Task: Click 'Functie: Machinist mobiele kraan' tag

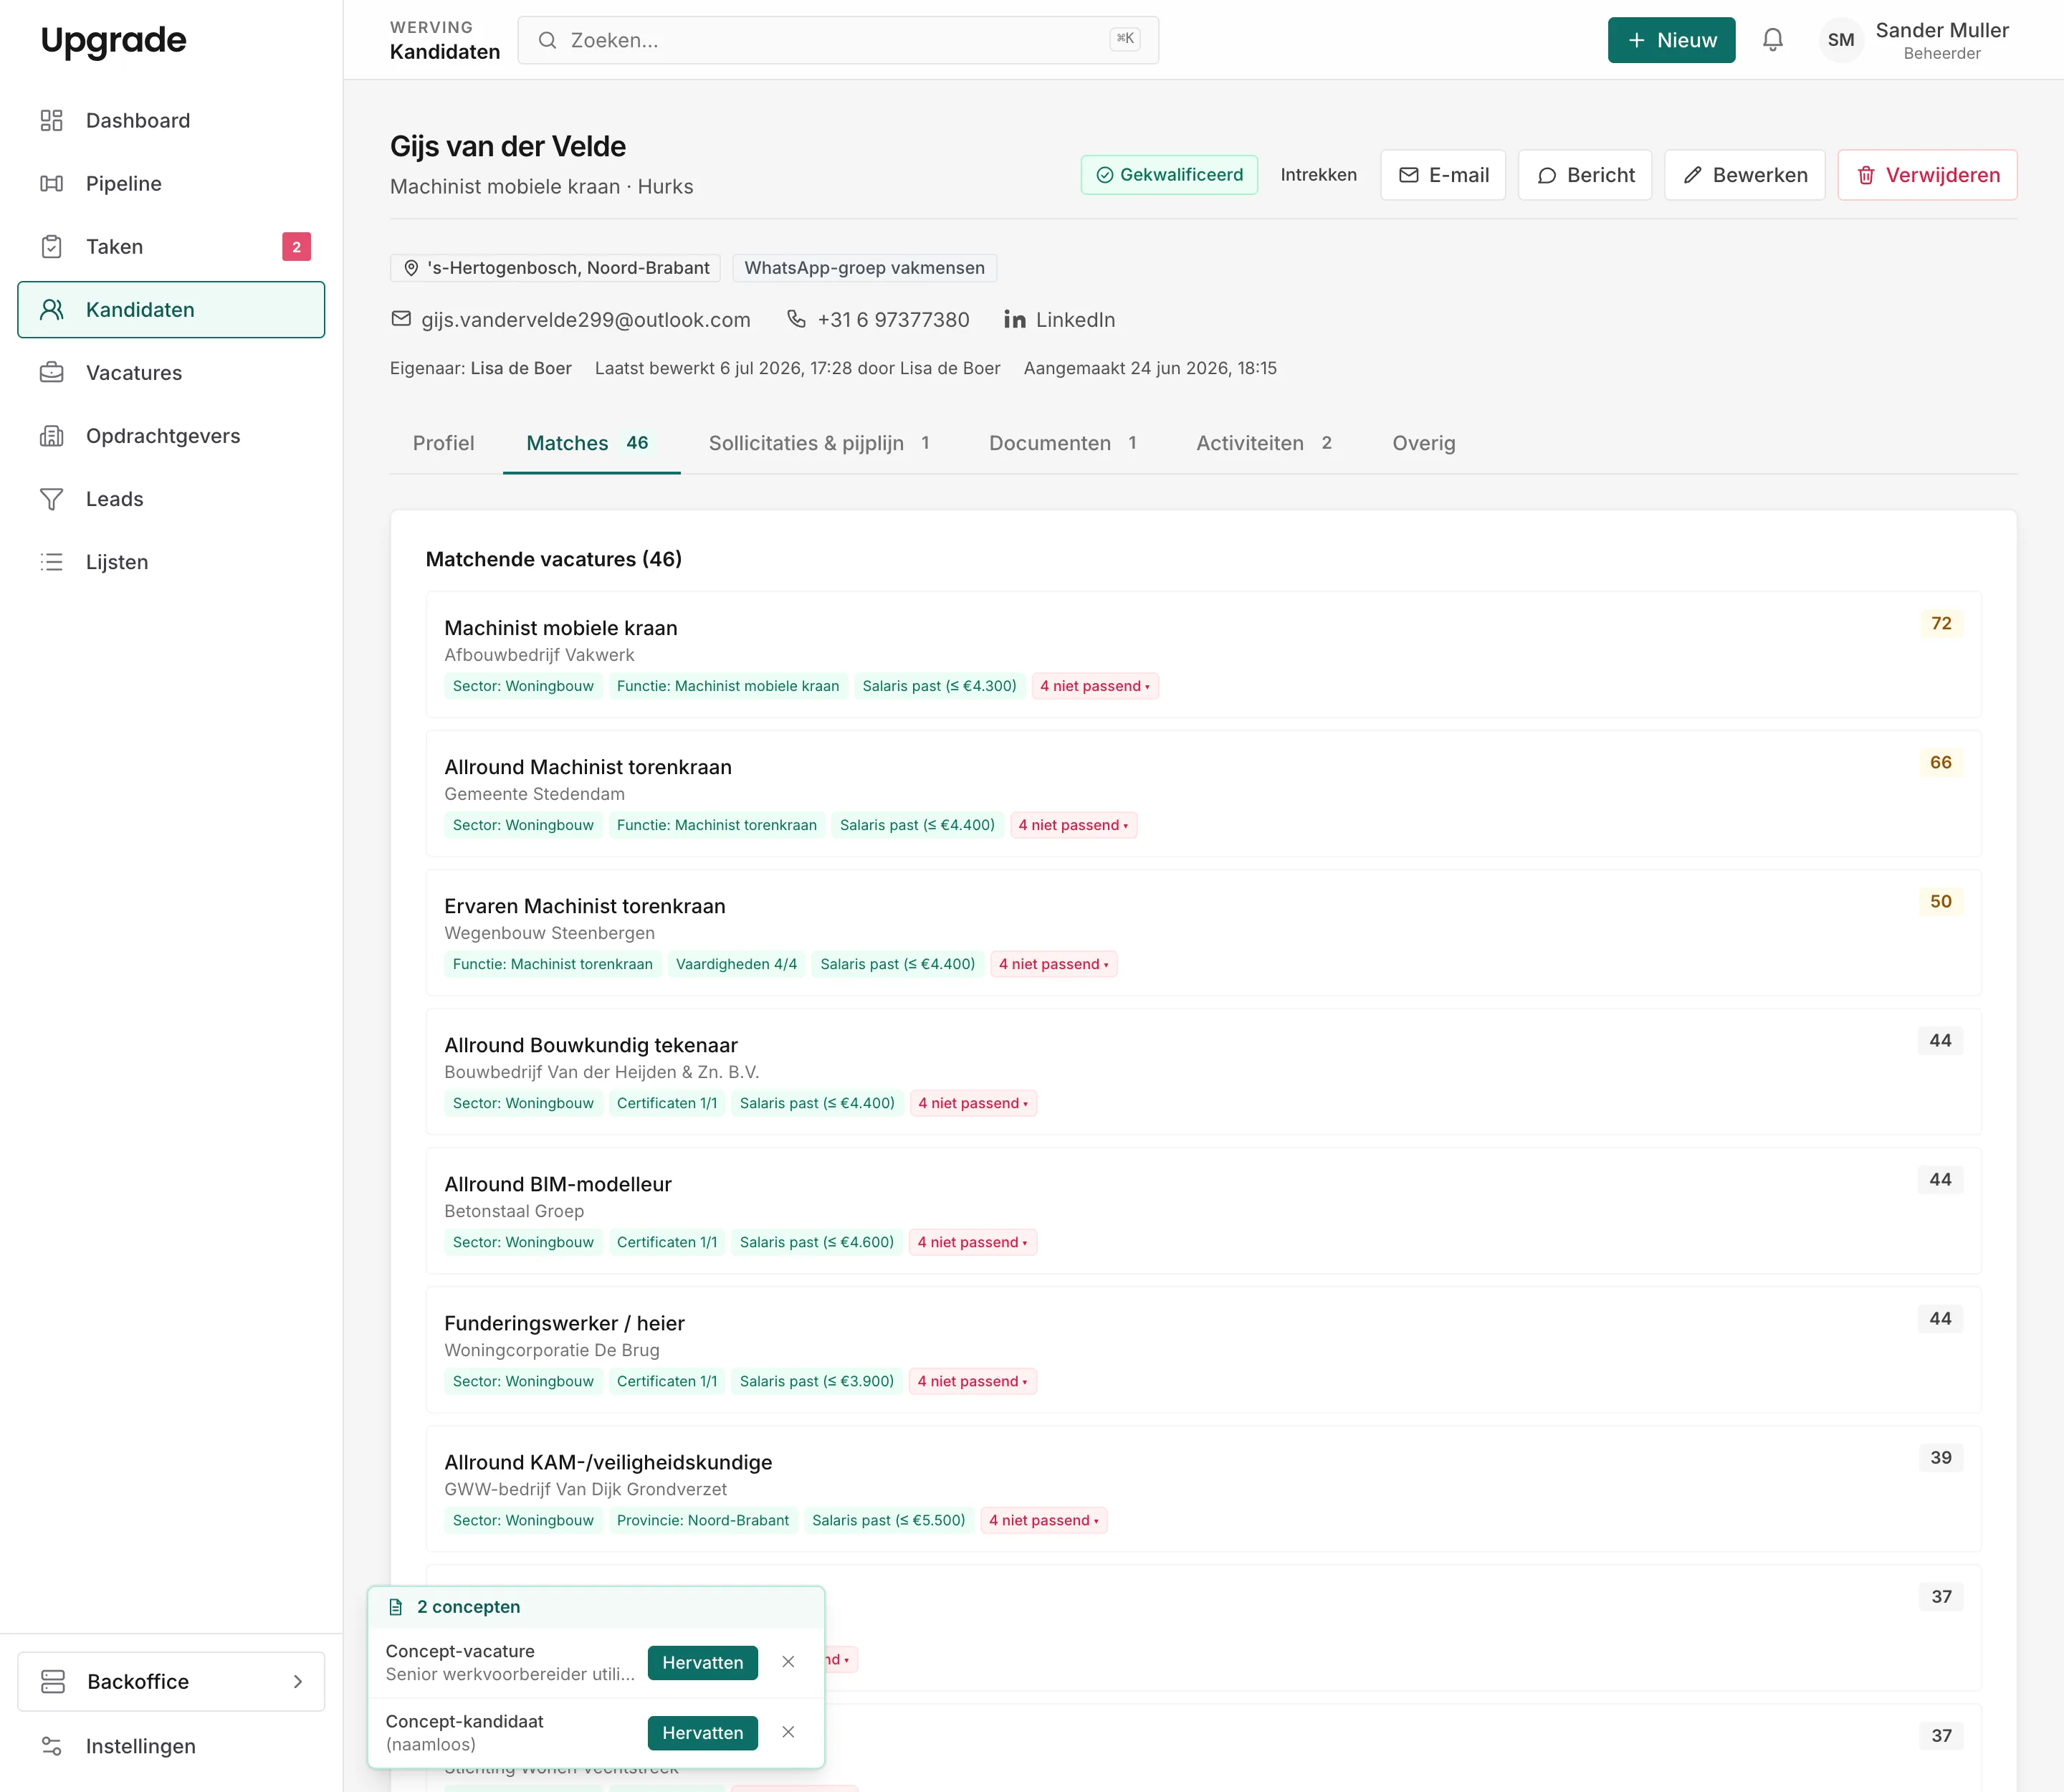Action: [x=728, y=686]
